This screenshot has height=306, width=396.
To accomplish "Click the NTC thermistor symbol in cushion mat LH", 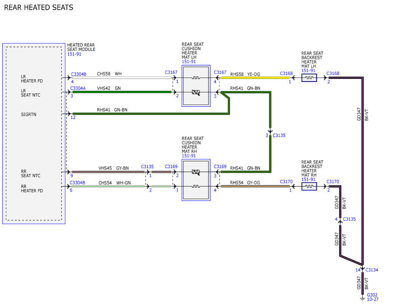I will [x=196, y=92].
